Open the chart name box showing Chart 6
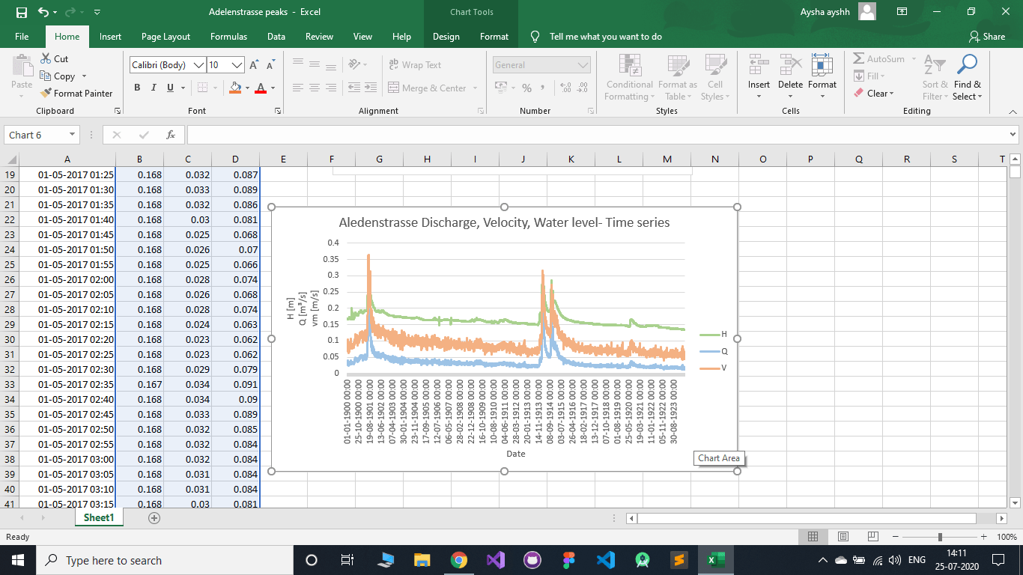Image resolution: width=1023 pixels, height=575 pixels. pos(41,135)
